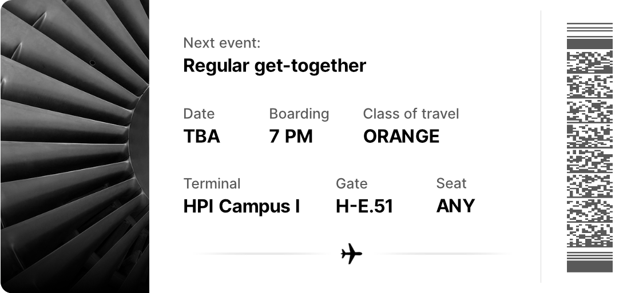Click the "7 PM" boarding time

(291, 137)
